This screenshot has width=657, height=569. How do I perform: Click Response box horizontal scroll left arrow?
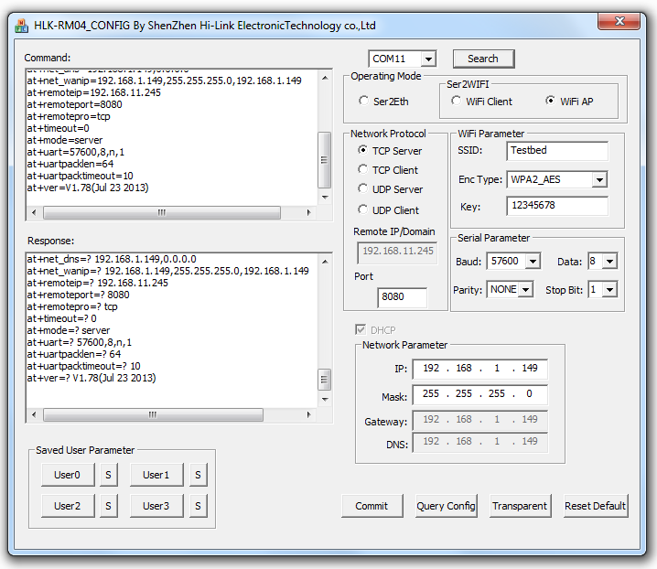[34, 414]
